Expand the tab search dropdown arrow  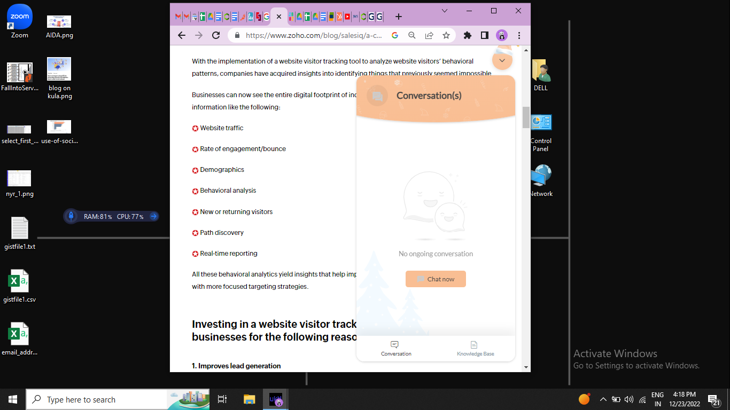coord(445,10)
